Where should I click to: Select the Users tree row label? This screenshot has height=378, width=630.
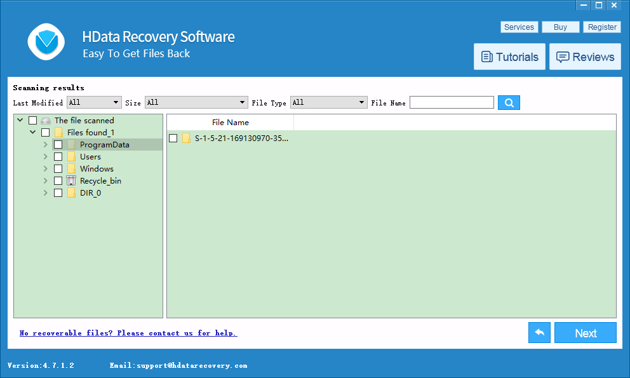click(90, 156)
